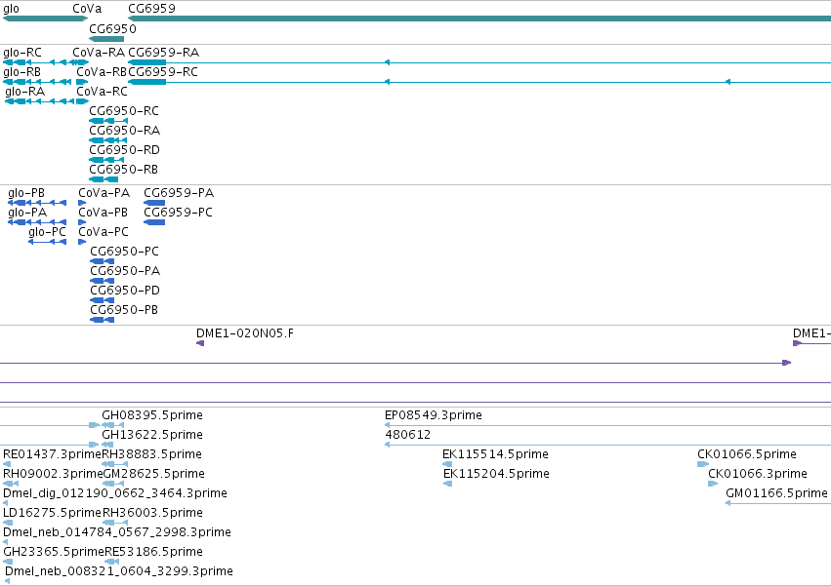Click the 480612 feature label
Screen dimensions: 831x586
tap(407, 435)
